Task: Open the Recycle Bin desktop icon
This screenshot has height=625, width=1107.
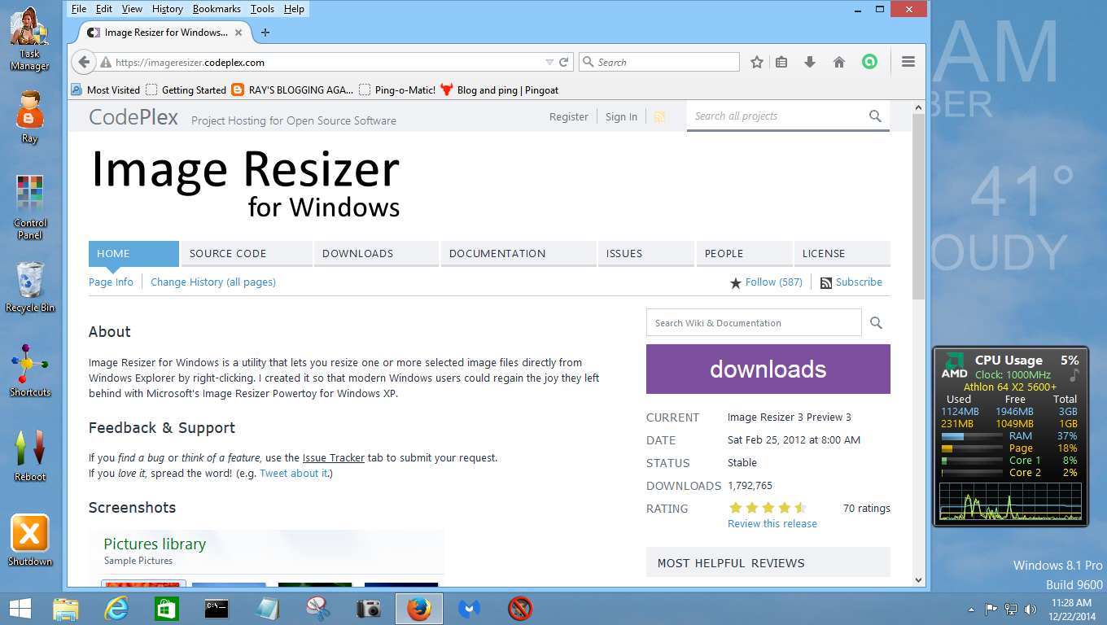Action: click(29, 286)
